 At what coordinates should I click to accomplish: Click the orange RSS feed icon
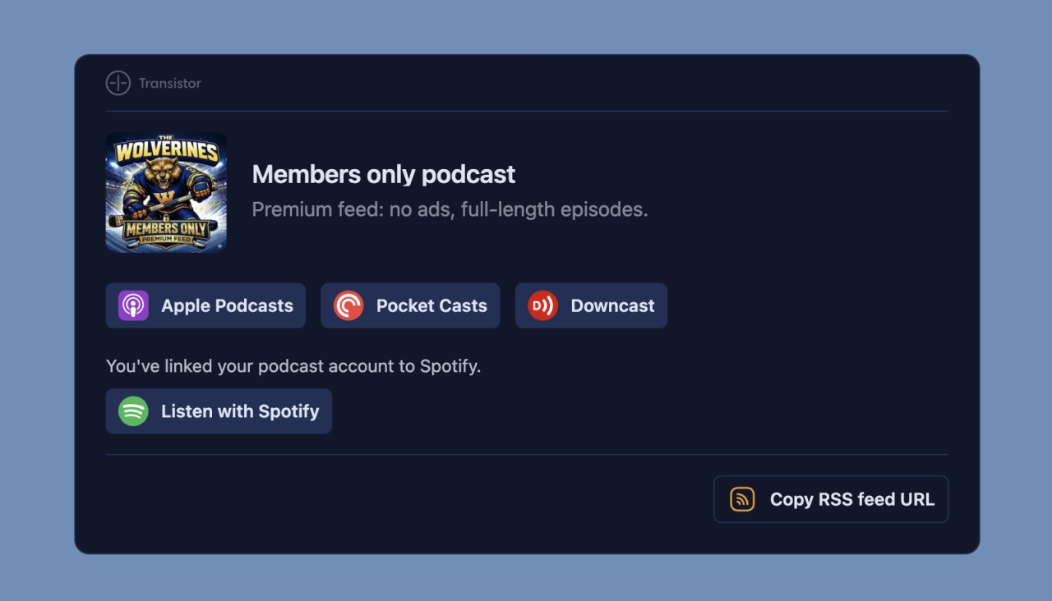[741, 498]
